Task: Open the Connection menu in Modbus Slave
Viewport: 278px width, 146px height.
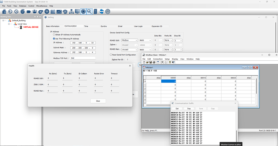Action: coord(158,59)
